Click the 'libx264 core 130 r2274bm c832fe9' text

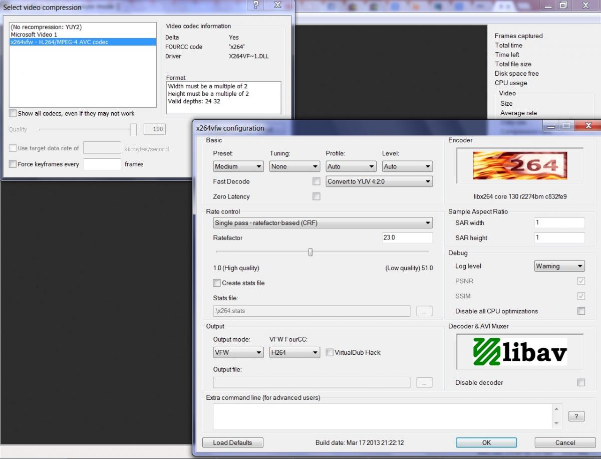520,197
